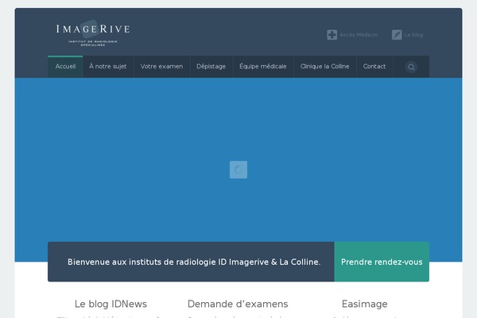Open the Le blog text link in header
Viewport: 477px width, 318px height.
(413, 35)
